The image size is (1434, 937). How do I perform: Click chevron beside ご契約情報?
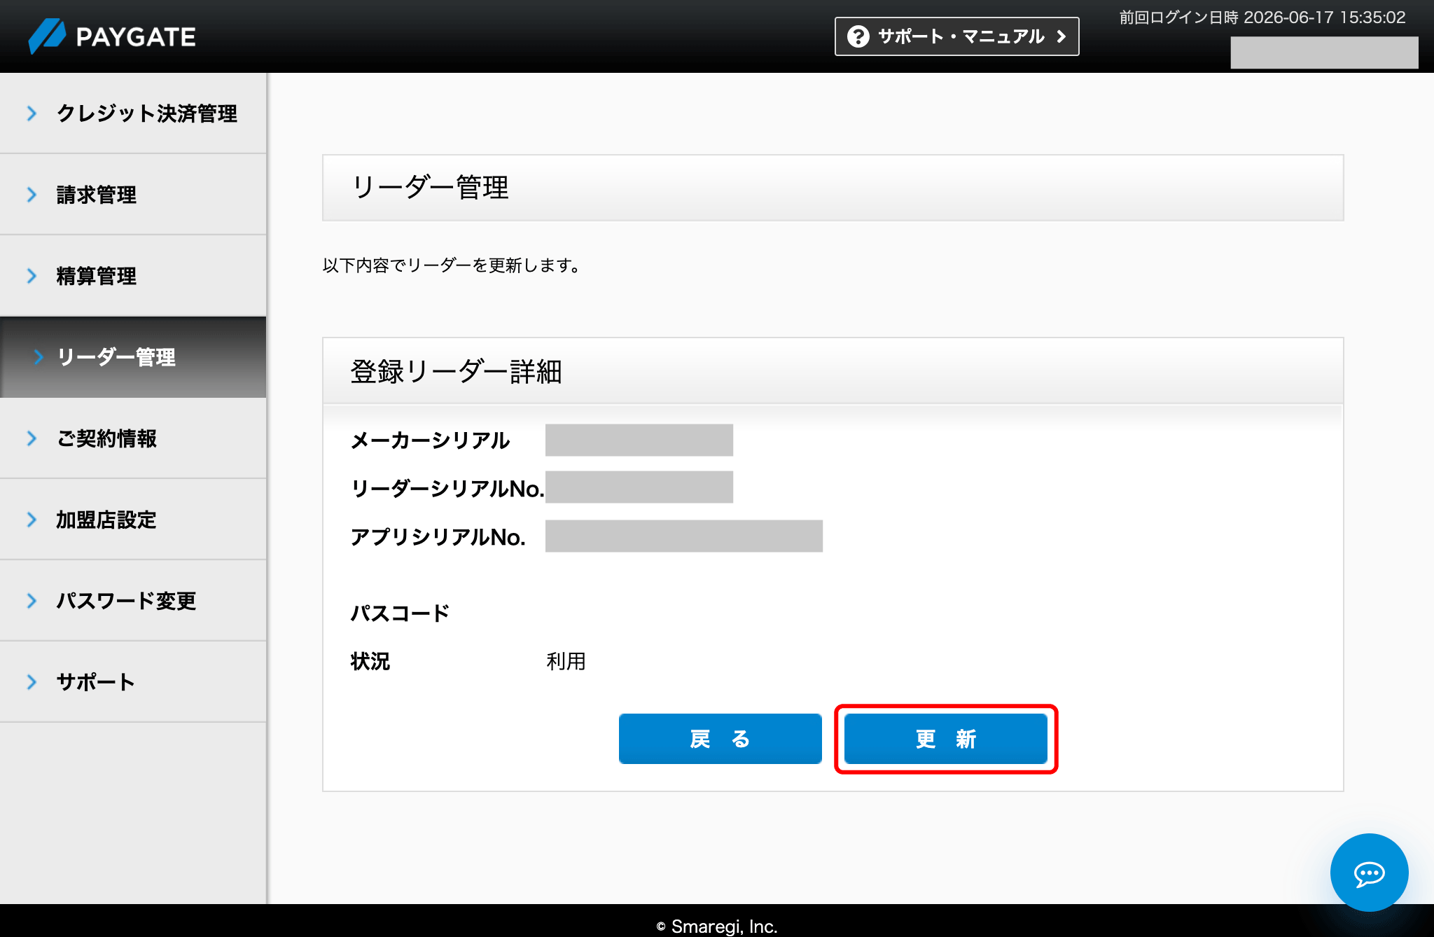32,438
